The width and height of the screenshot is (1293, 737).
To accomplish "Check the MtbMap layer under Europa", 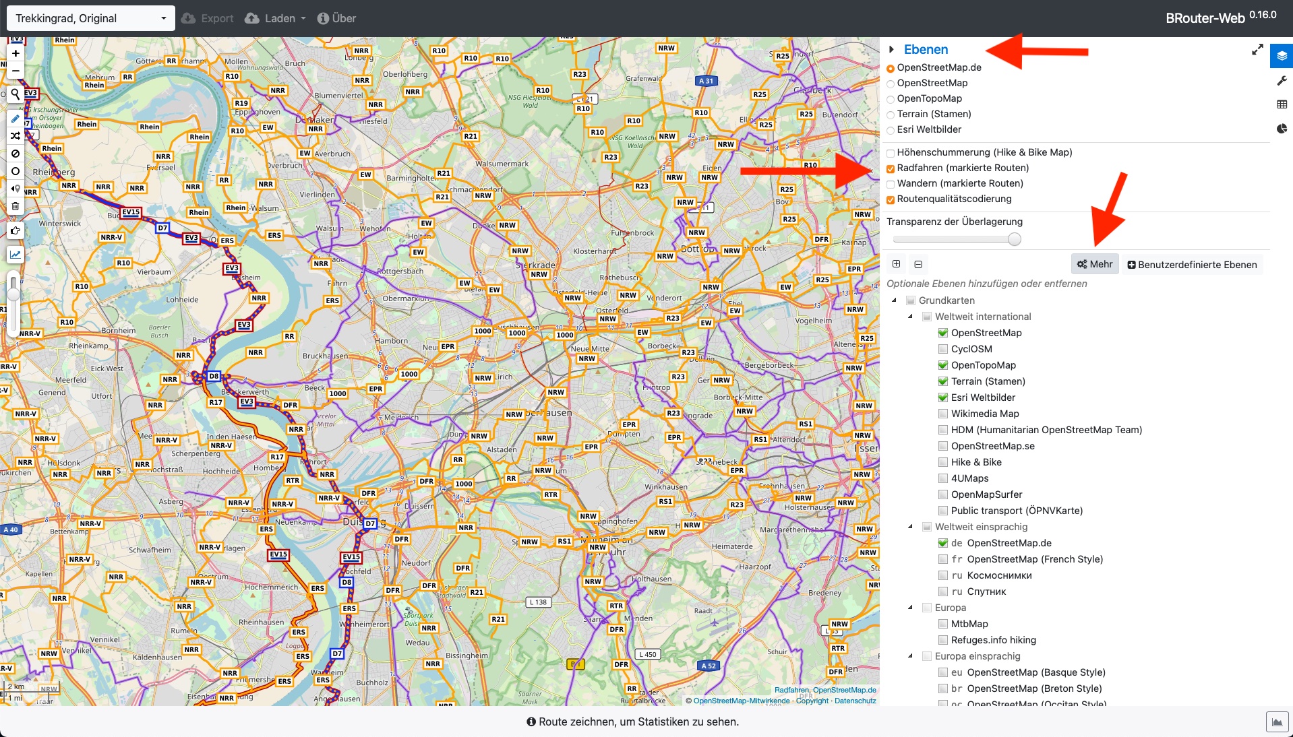I will [943, 624].
